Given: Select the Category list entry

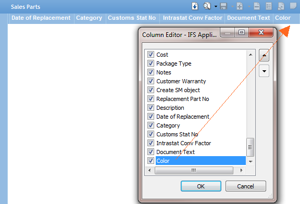Looking at the screenshot, I should (168, 125).
